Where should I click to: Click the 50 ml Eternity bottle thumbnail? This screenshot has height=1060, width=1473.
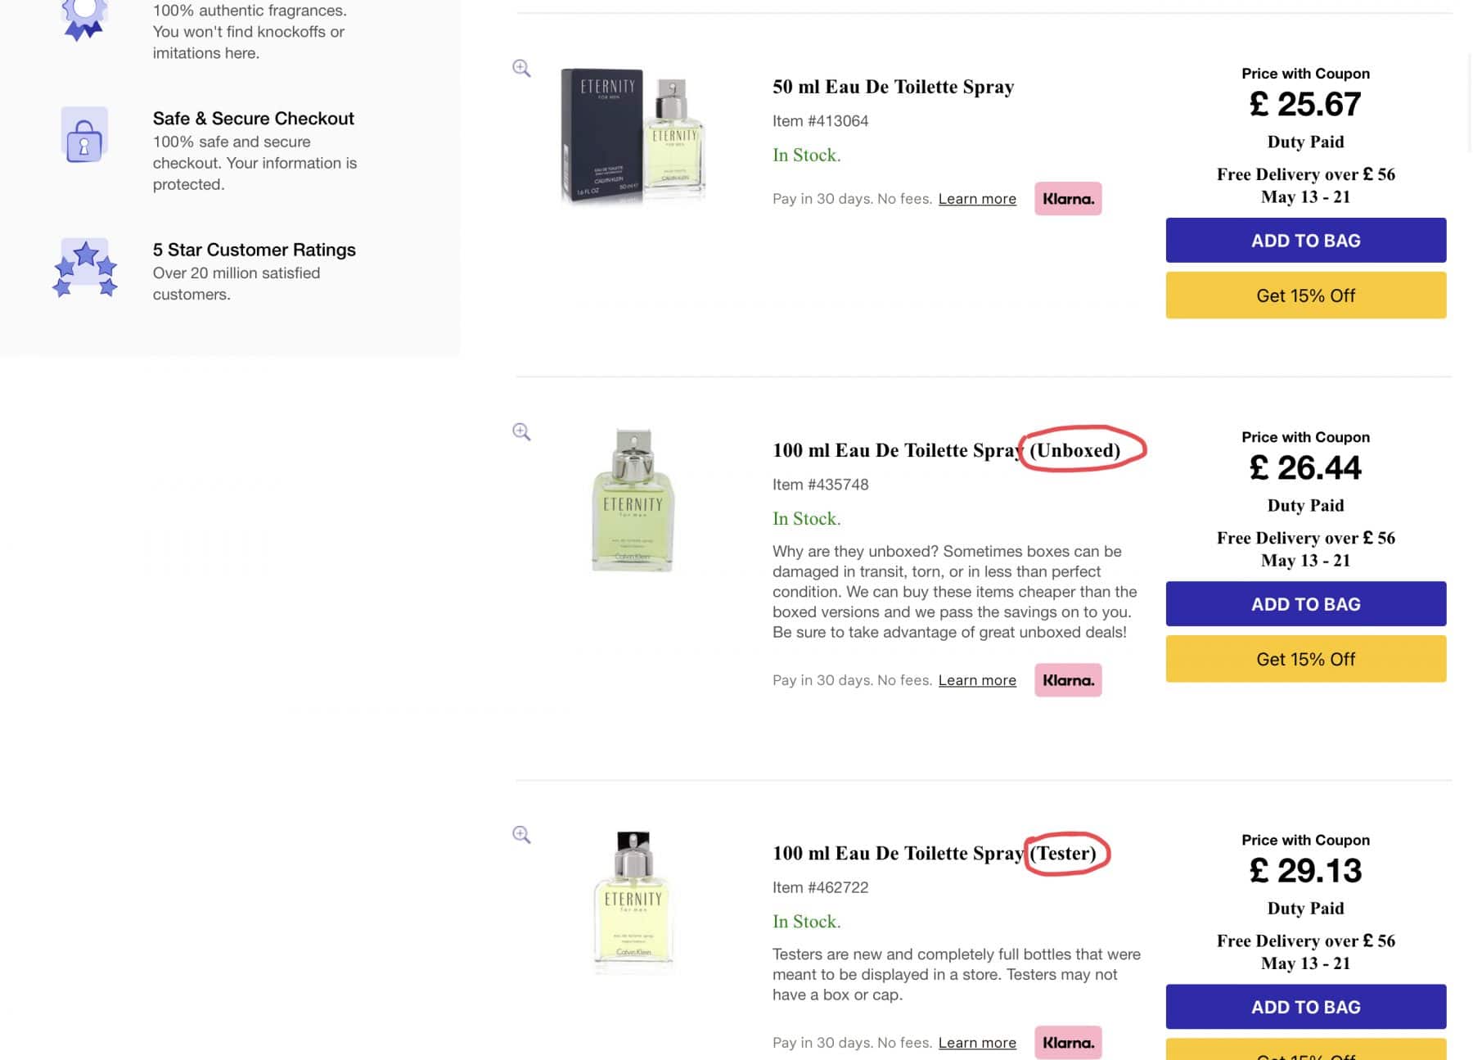633,135
